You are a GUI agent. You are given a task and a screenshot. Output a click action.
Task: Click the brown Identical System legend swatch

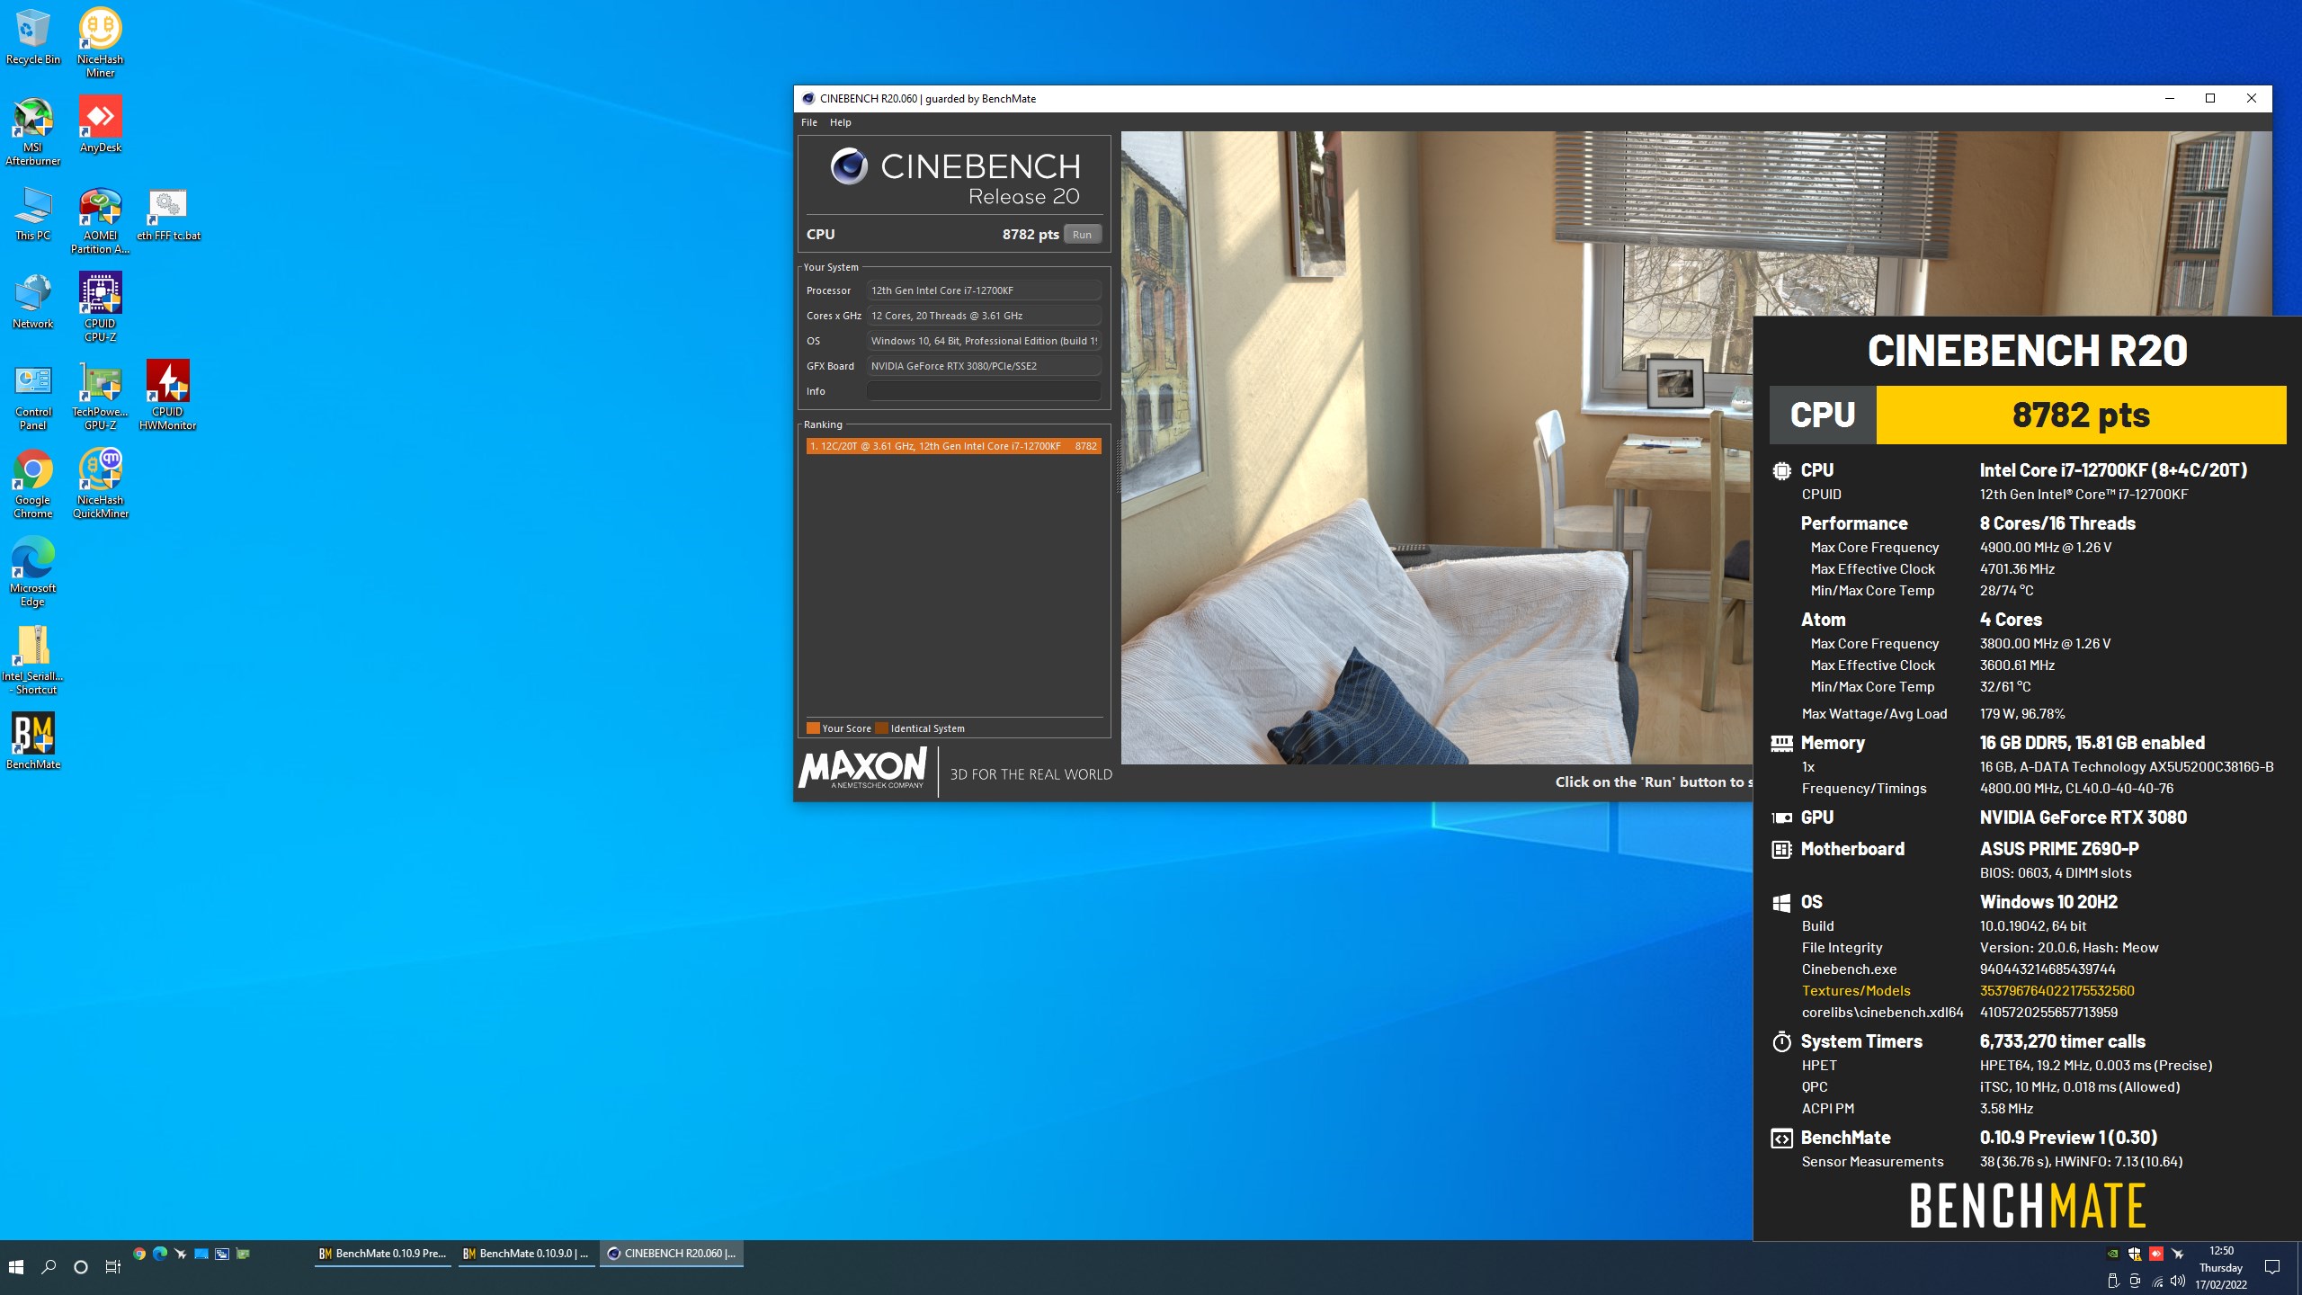tap(882, 728)
